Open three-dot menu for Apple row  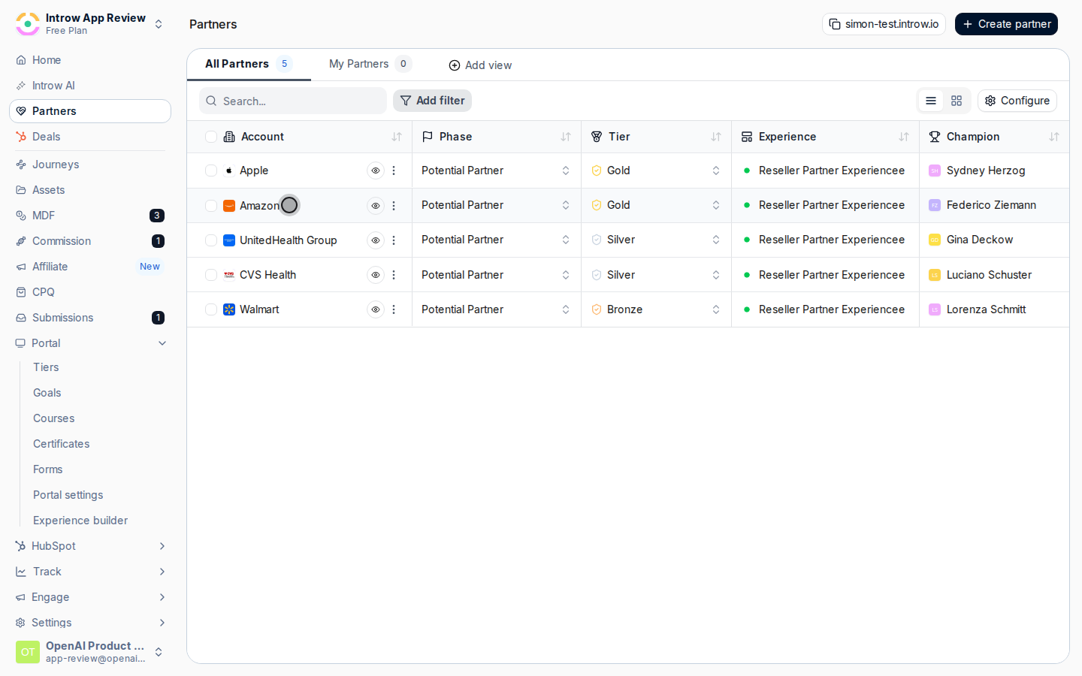pyautogui.click(x=394, y=171)
